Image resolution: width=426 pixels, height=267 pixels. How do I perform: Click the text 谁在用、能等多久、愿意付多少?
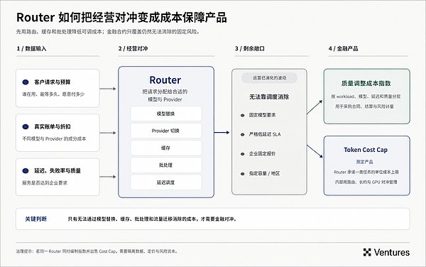pyautogui.click(x=53, y=94)
